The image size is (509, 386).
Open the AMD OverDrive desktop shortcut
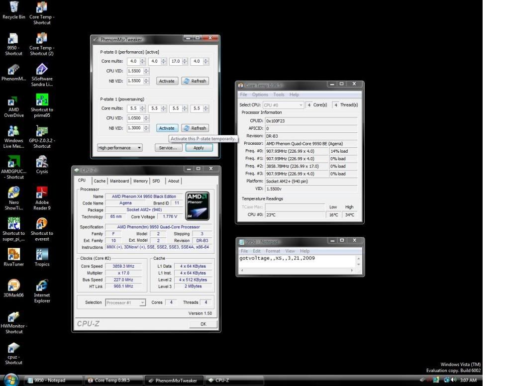click(13, 101)
